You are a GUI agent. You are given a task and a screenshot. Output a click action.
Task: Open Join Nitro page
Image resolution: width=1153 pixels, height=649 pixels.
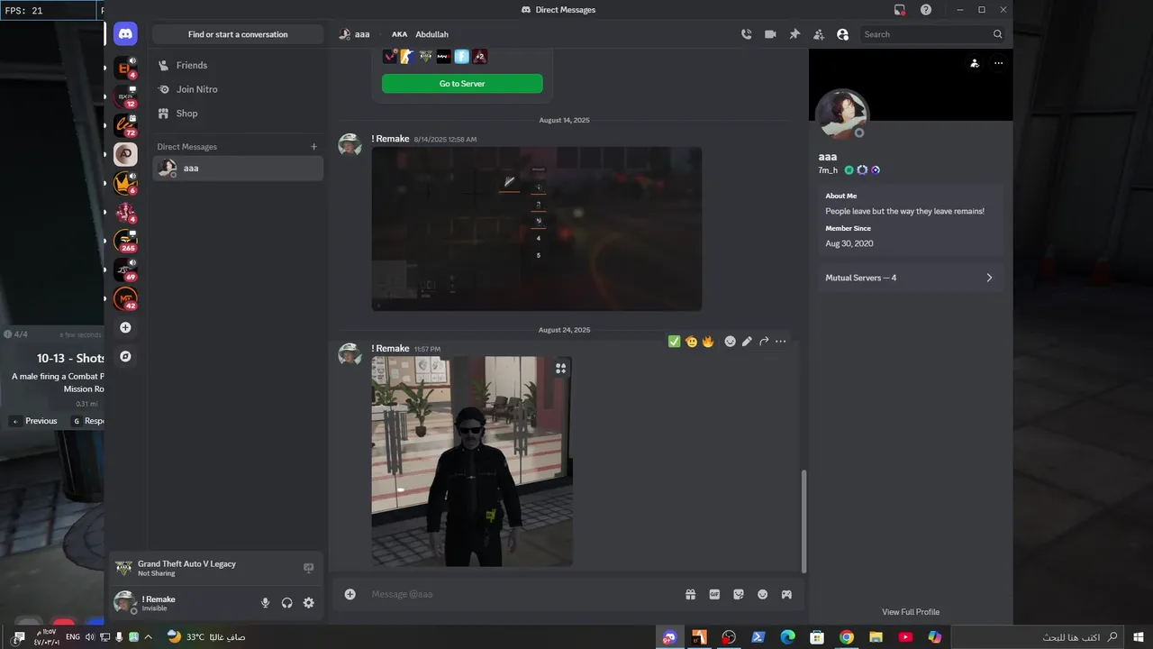click(238, 89)
